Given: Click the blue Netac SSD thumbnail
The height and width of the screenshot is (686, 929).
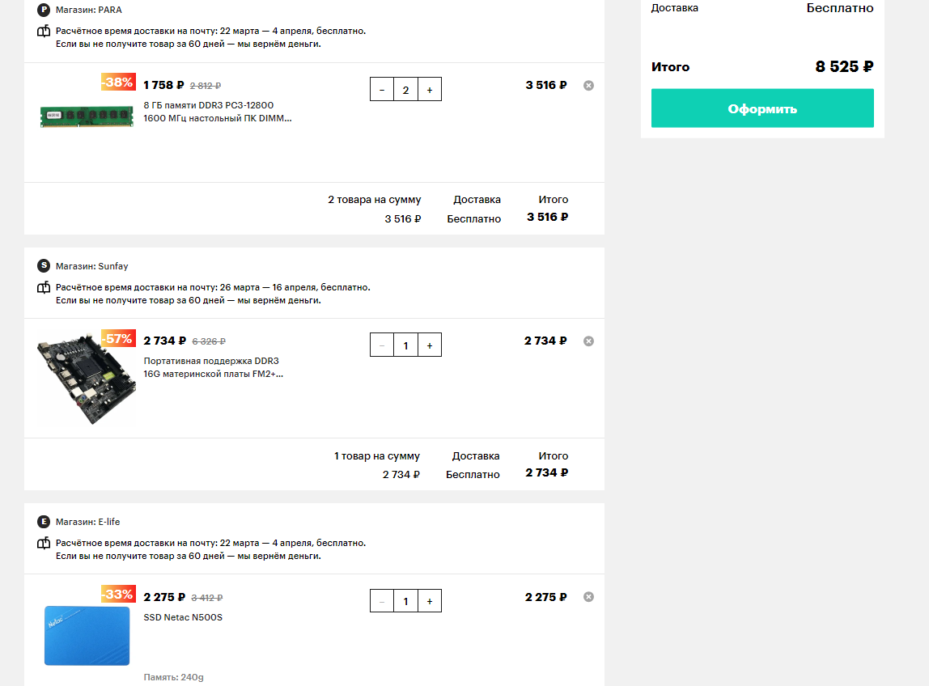Looking at the screenshot, I should point(87,635).
